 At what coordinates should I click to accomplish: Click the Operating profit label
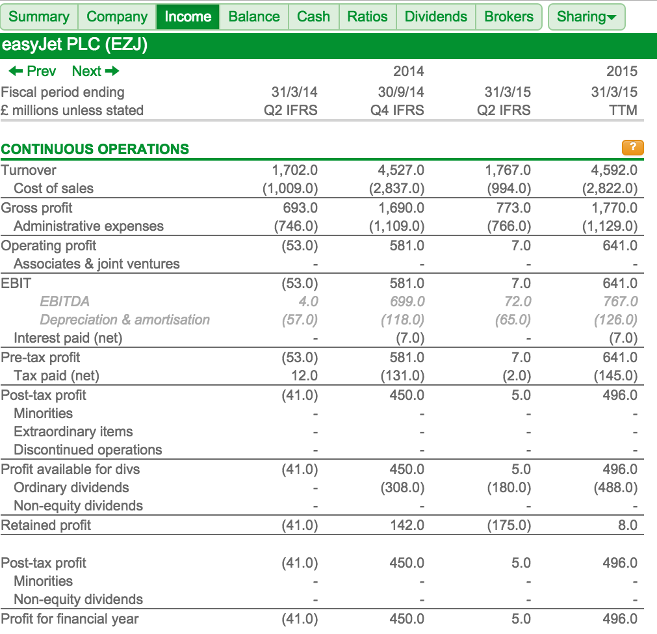click(x=49, y=246)
